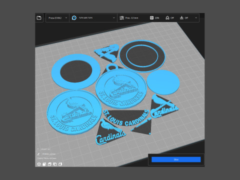Select the plain blue disc model

click(x=163, y=82)
